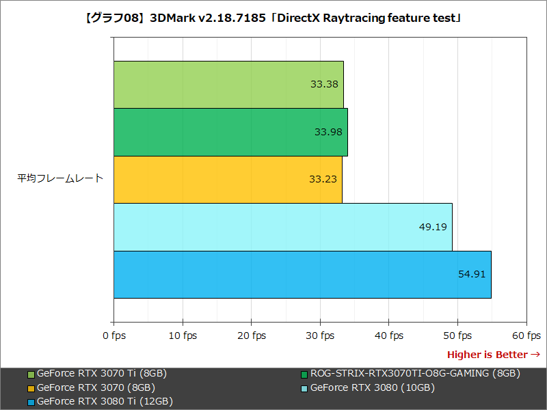547x410 pixels.
Task: Click the 33.98 value label
Action: 328,133
